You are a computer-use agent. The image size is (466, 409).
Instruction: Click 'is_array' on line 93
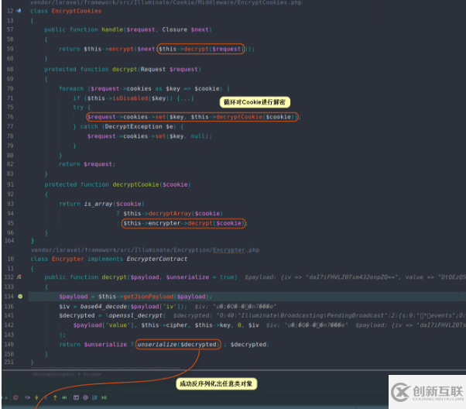[x=98, y=204]
